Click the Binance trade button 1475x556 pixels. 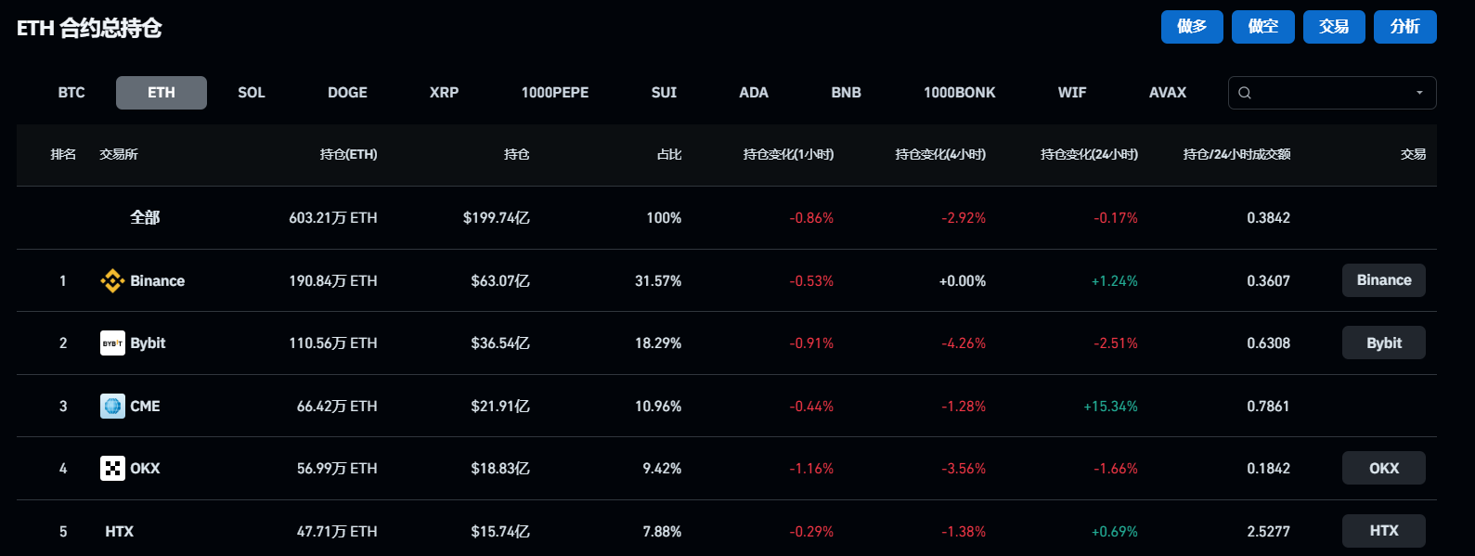pyautogui.click(x=1383, y=280)
